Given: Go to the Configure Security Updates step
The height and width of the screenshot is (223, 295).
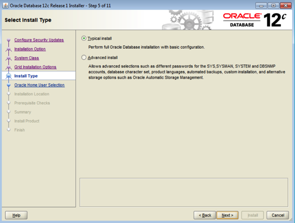Looking at the screenshot, I should pos(39,40).
